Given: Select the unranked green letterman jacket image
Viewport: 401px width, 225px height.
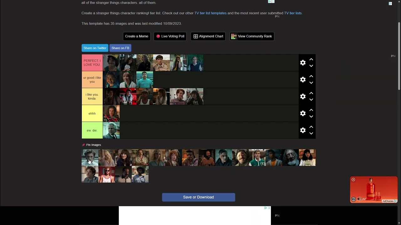Looking at the screenshot, I should click(x=257, y=157).
